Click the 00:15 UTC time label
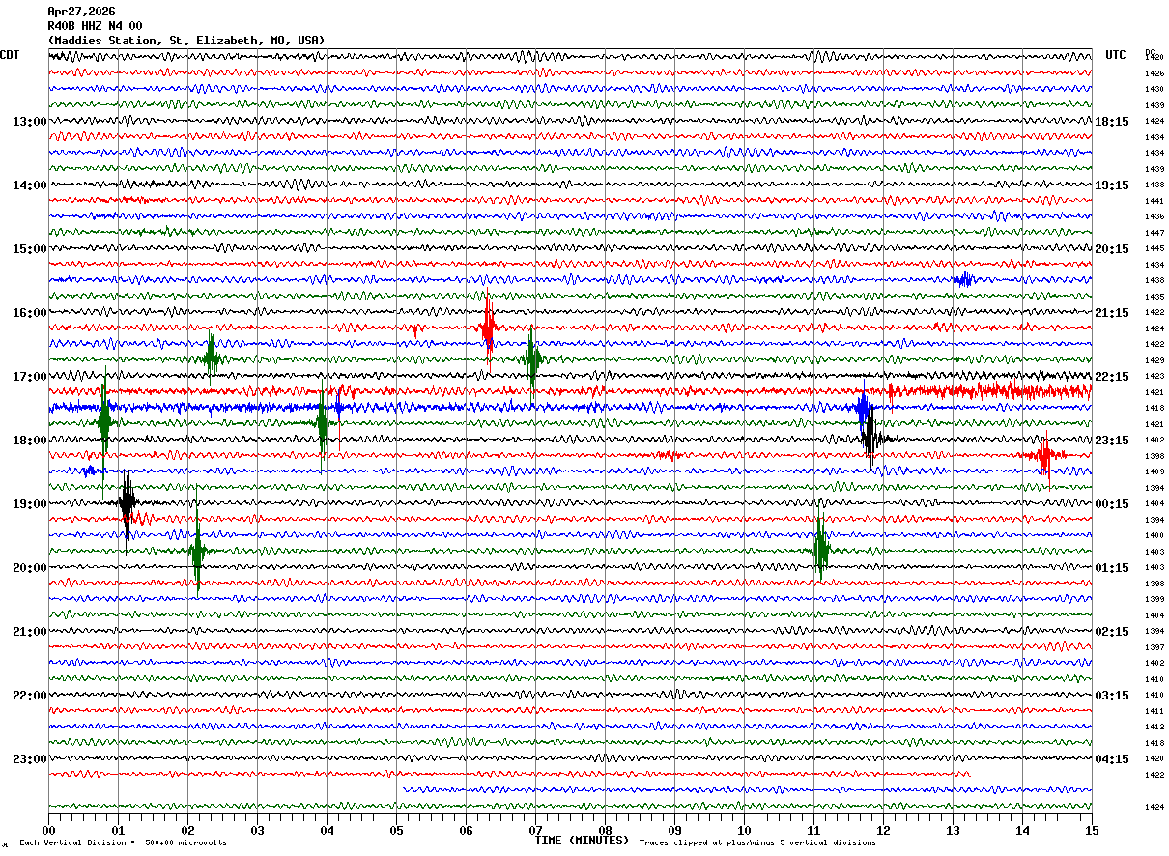Viewport: 1169px width, 856px height. (x=1112, y=504)
